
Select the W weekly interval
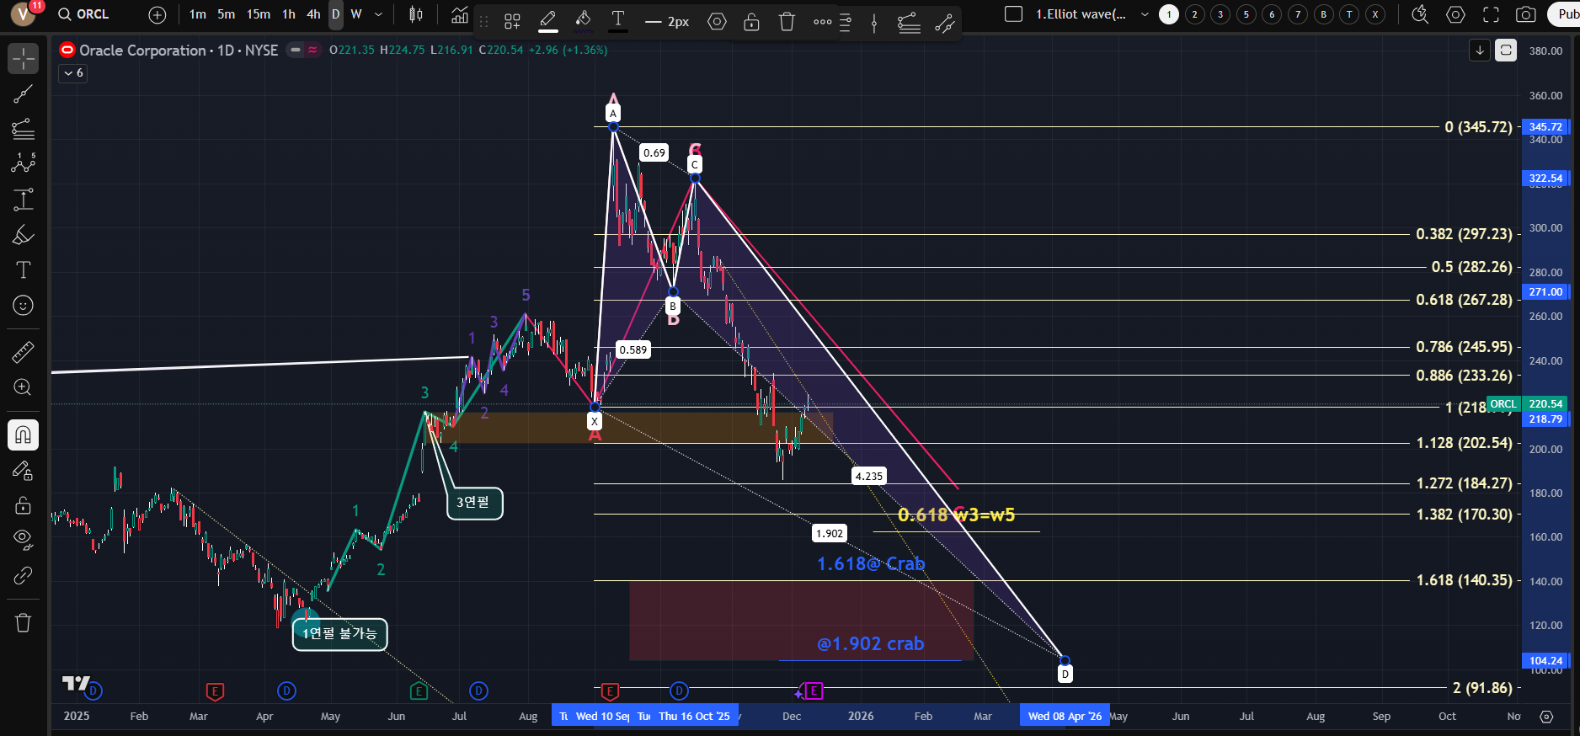click(x=356, y=14)
